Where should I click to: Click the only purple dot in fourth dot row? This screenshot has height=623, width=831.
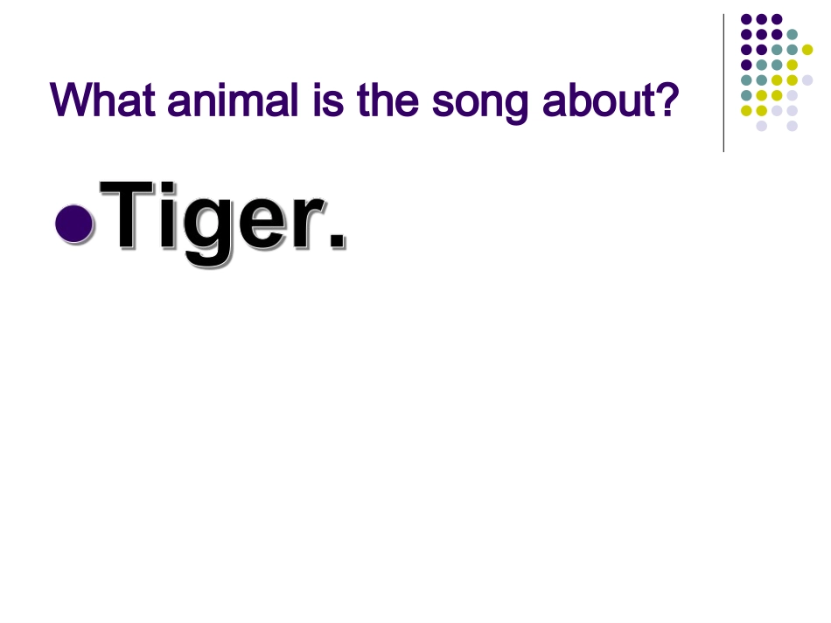pos(746,65)
